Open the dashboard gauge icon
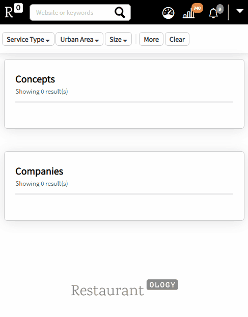Screen dimensions: 248x317 pyautogui.click(x=168, y=13)
